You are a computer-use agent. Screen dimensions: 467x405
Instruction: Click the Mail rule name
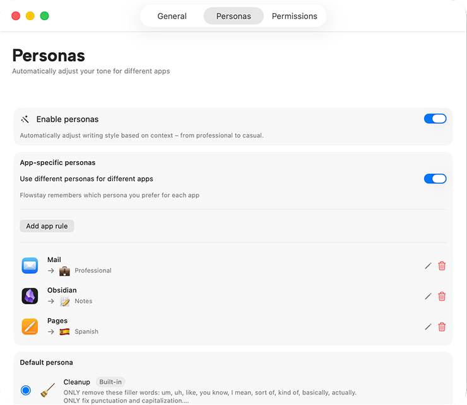coord(54,260)
